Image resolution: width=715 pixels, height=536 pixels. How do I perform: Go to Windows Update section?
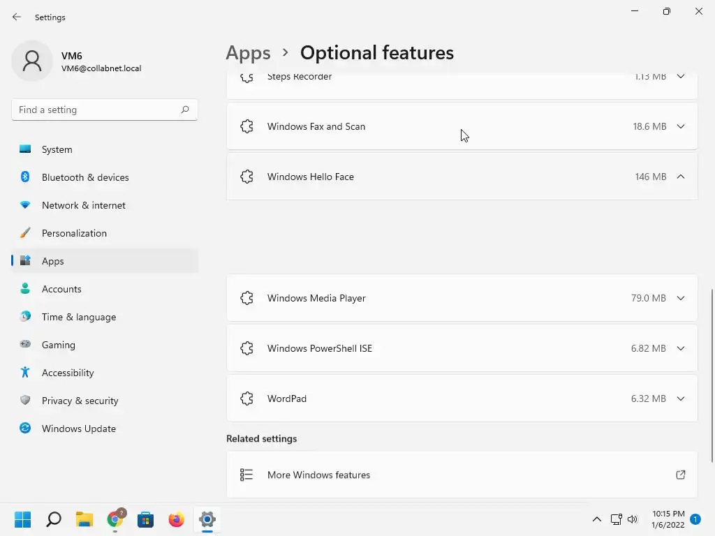[79, 429]
